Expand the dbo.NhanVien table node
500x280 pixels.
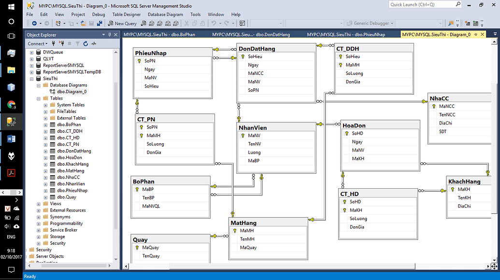pyautogui.click(x=45, y=184)
